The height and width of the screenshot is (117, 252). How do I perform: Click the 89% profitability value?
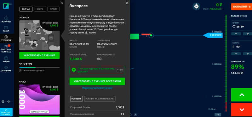click(x=238, y=67)
